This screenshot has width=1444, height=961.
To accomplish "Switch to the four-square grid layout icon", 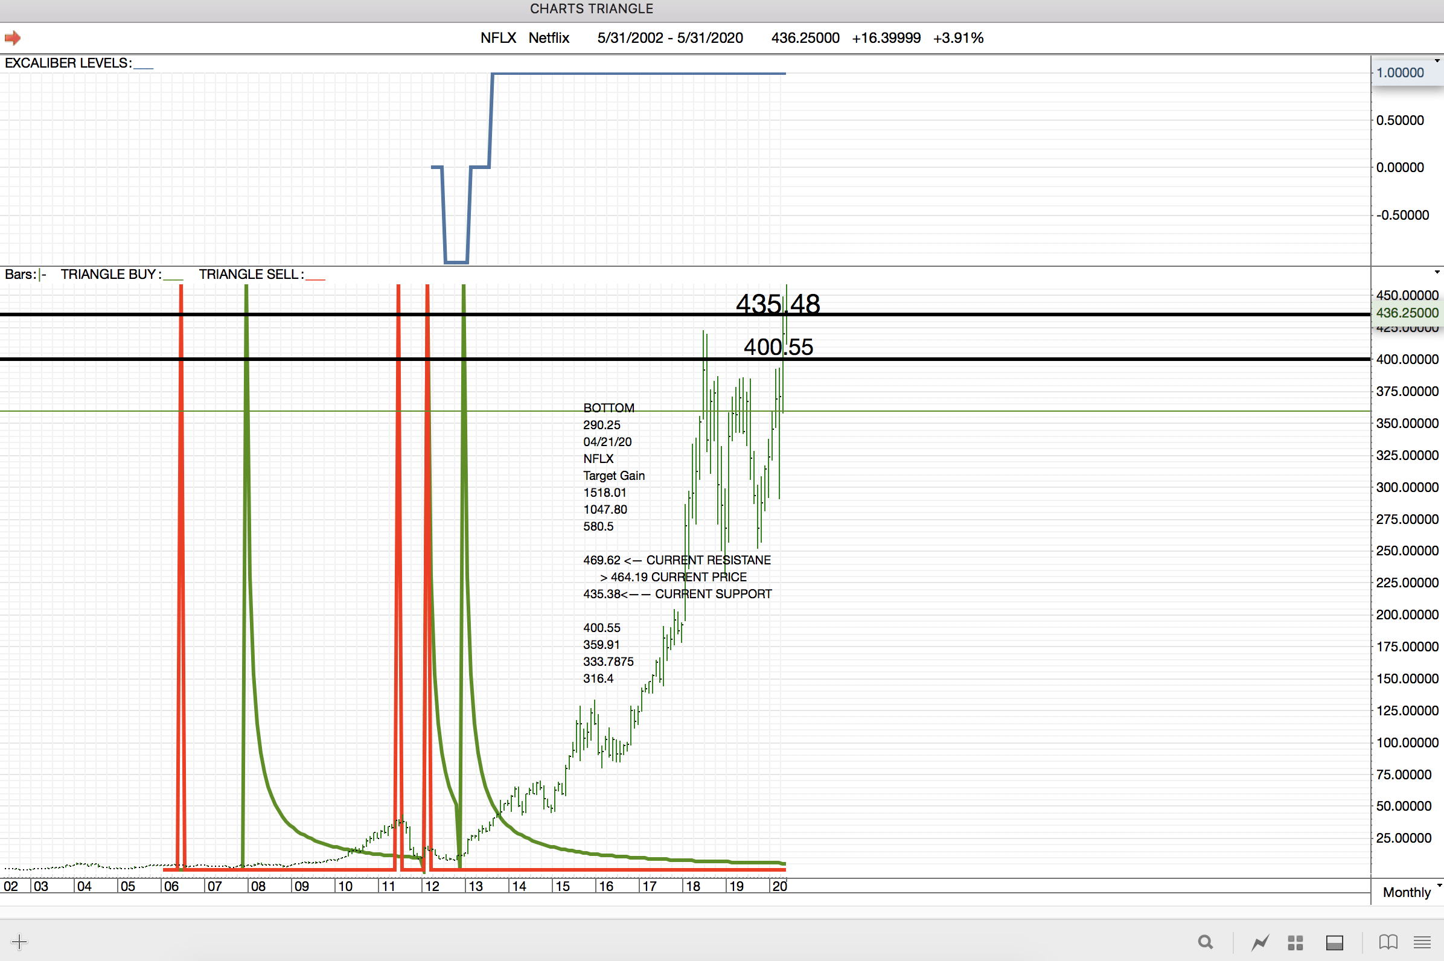I will 1295,942.
